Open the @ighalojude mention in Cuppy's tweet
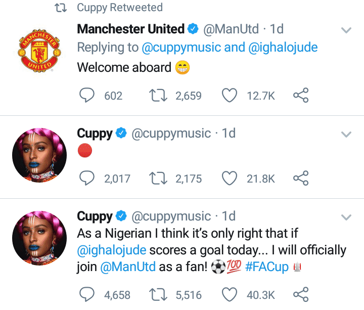This screenshot has height=310, width=364. (x=112, y=250)
